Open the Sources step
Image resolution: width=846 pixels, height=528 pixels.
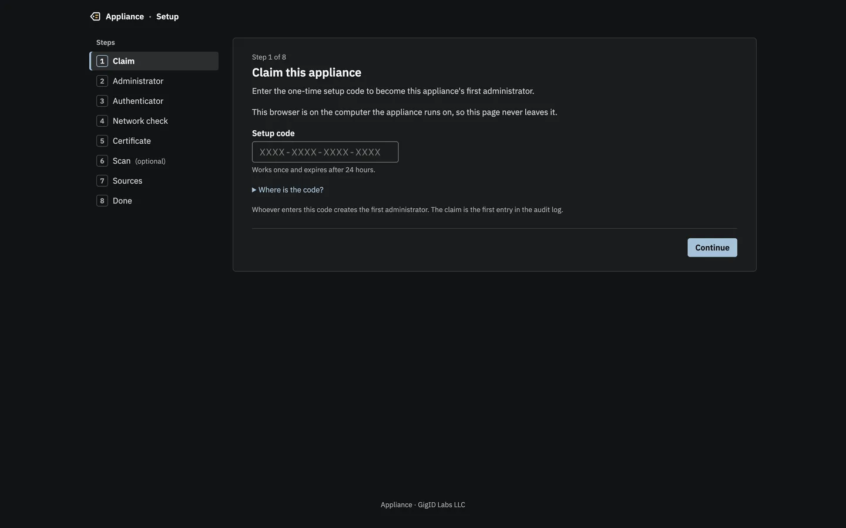pos(154,181)
